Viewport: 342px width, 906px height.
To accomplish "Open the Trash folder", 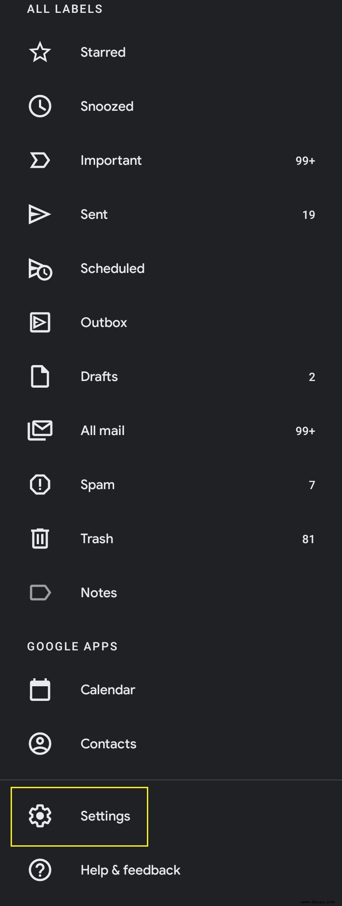I will (x=171, y=539).
